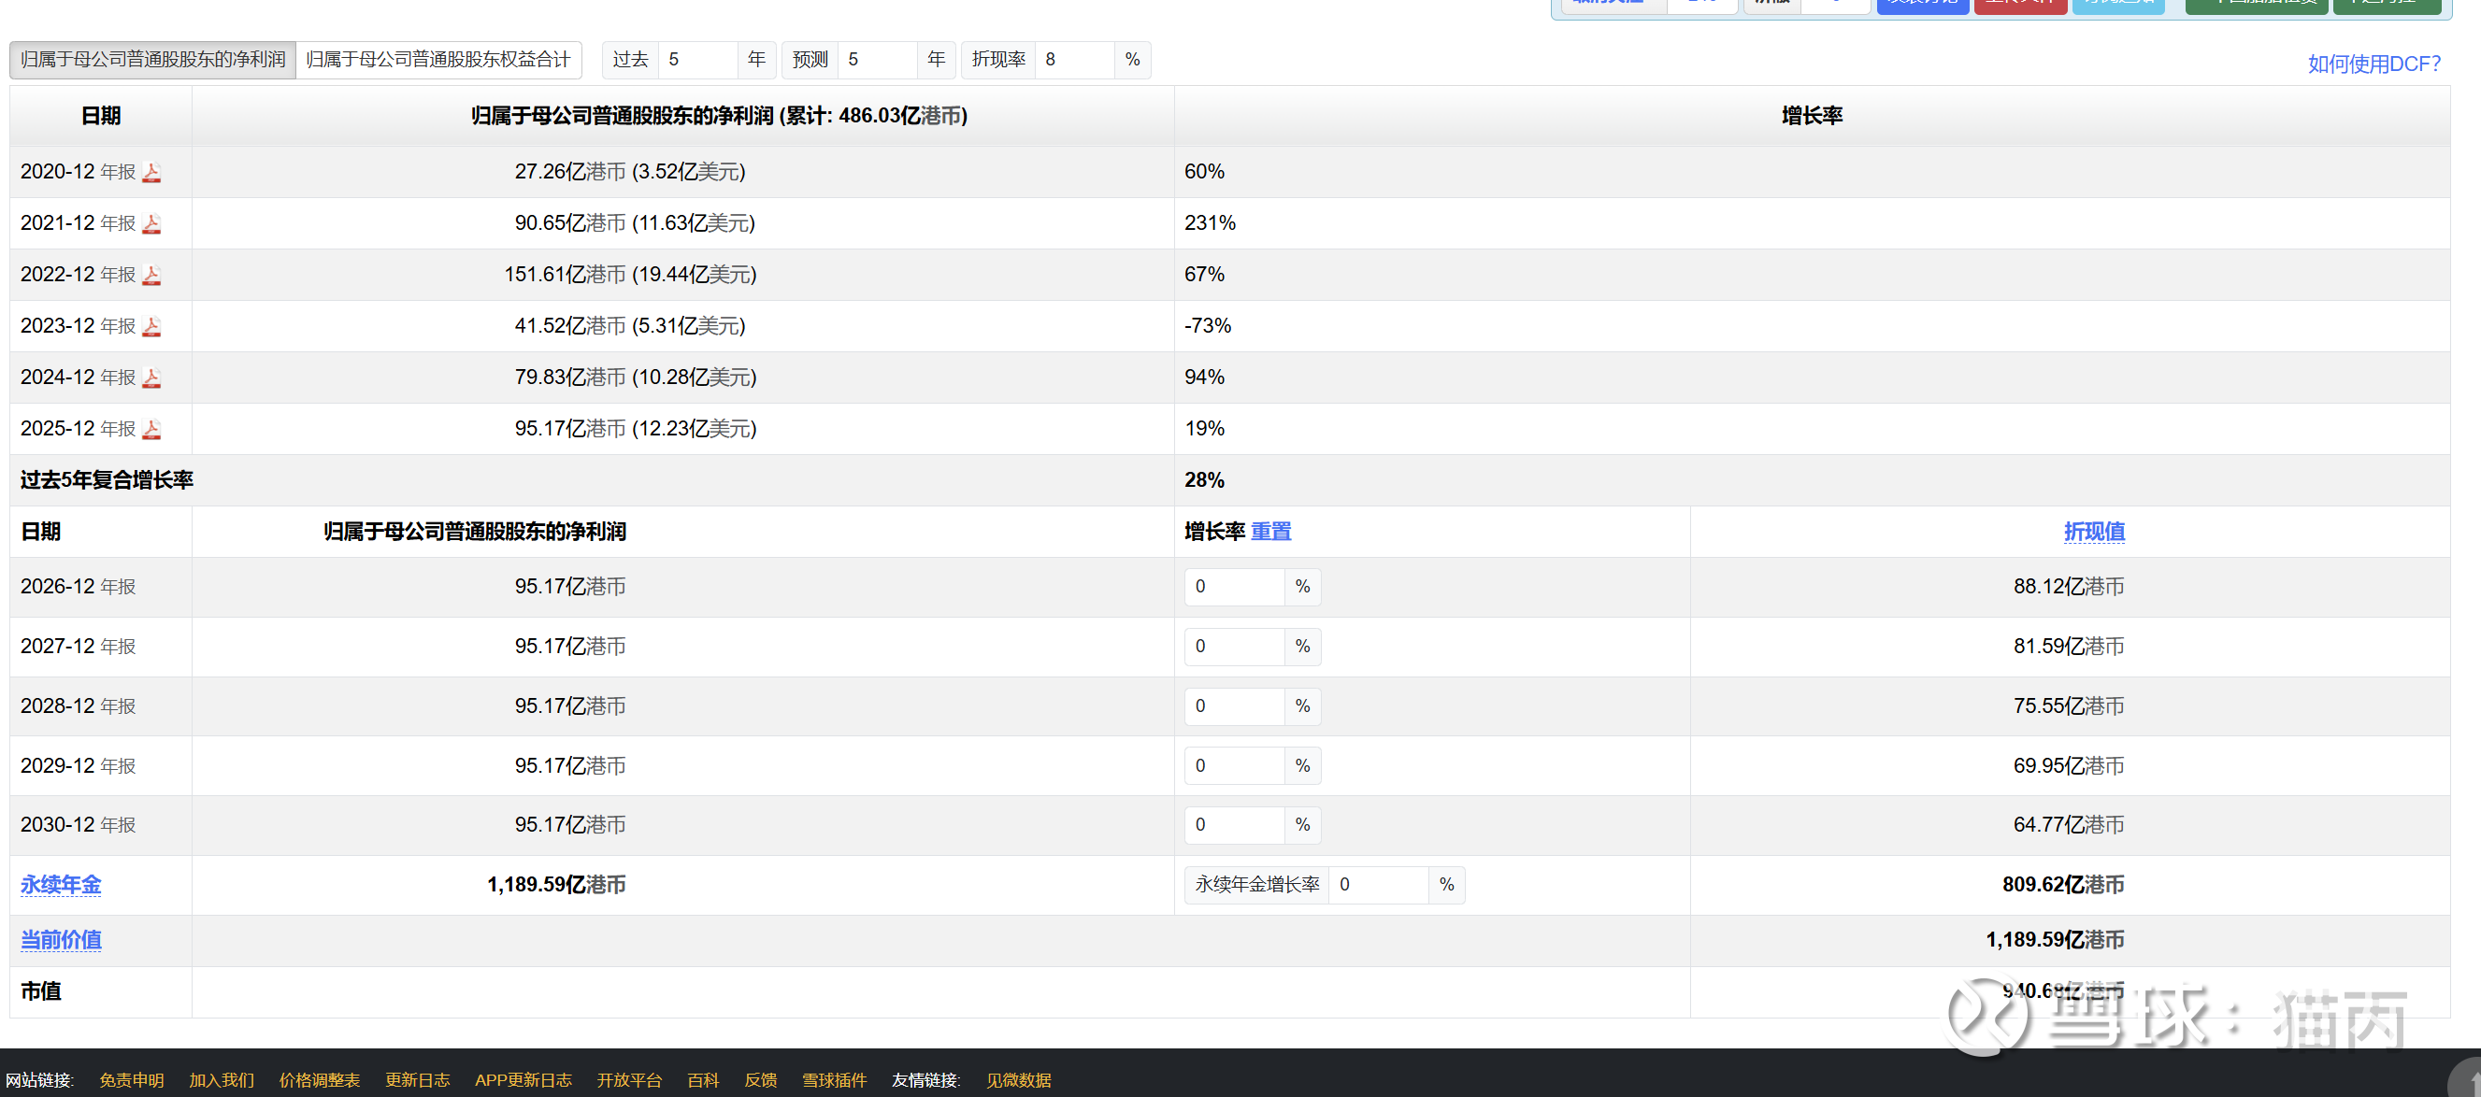Open the 2021-12 annual report PDF icon
2481x1097 pixels.
click(151, 223)
